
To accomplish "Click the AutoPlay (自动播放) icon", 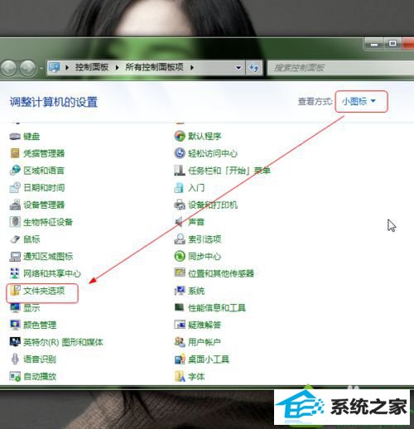I will 15,376.
